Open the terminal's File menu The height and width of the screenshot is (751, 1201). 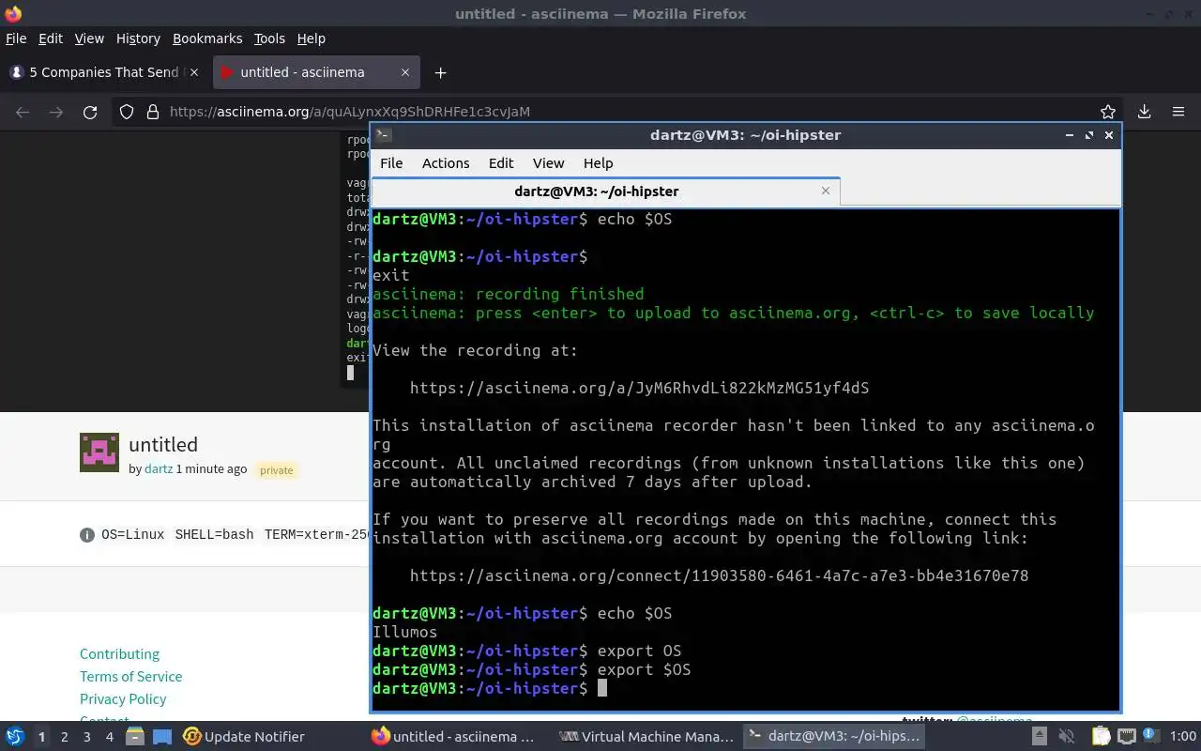click(391, 163)
